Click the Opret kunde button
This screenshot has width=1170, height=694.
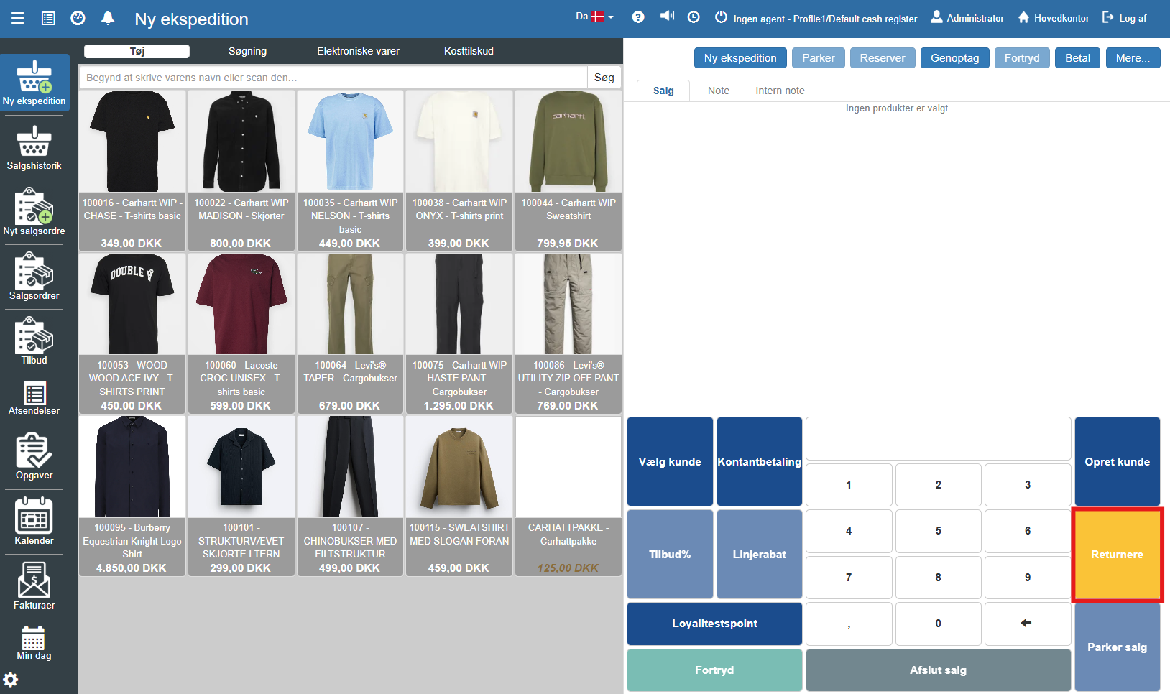[1118, 462]
